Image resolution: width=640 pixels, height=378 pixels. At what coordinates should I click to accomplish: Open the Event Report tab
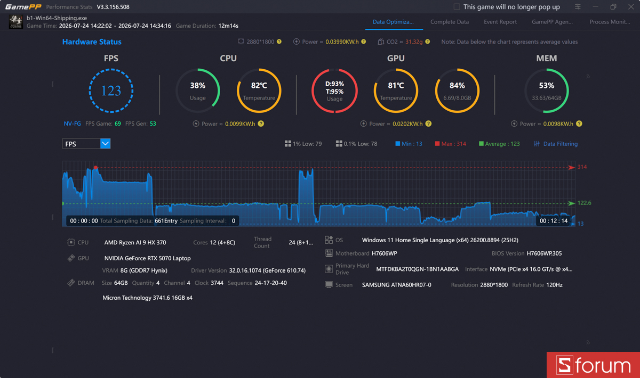pos(500,22)
